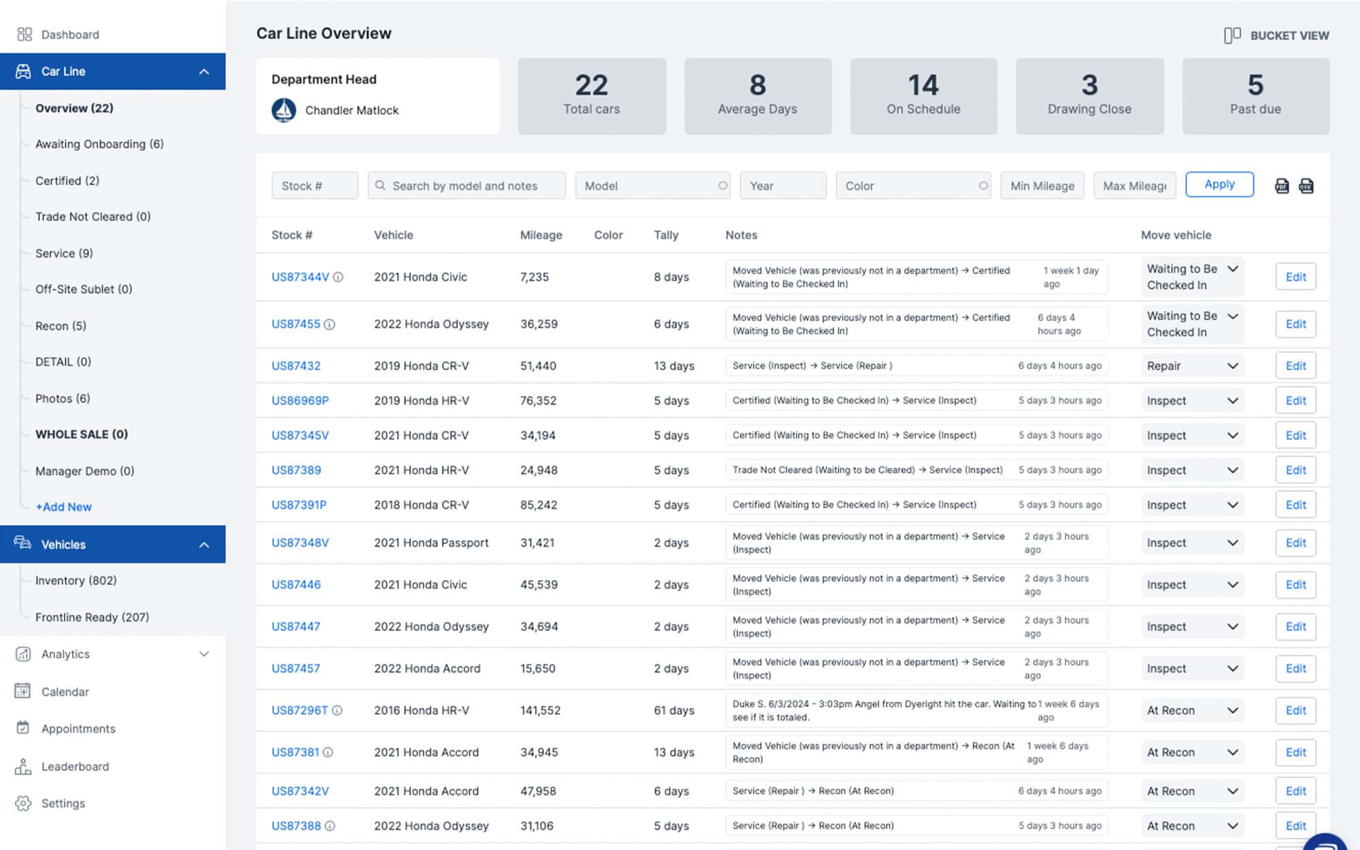This screenshot has height=850, width=1360.
Task: Click the Mileage column header
Action: point(541,235)
